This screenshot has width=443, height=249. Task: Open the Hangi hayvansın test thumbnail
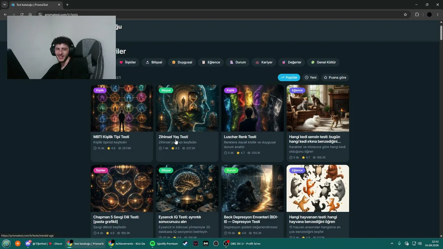coord(318,188)
